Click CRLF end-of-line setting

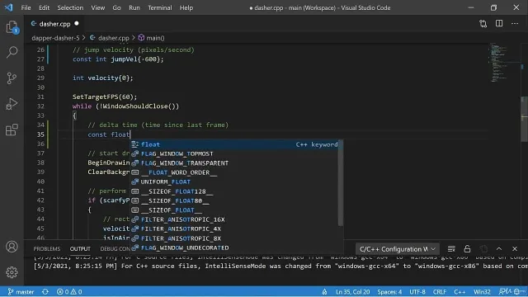tap(440, 291)
